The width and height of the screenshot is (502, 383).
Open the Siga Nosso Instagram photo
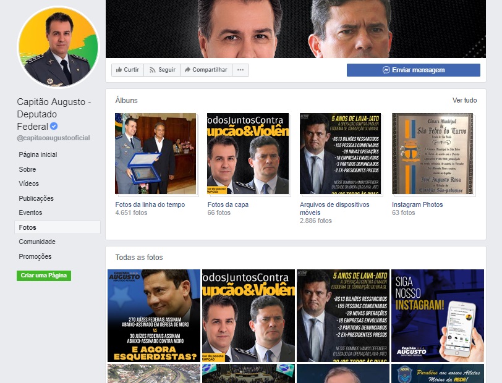coord(438,316)
